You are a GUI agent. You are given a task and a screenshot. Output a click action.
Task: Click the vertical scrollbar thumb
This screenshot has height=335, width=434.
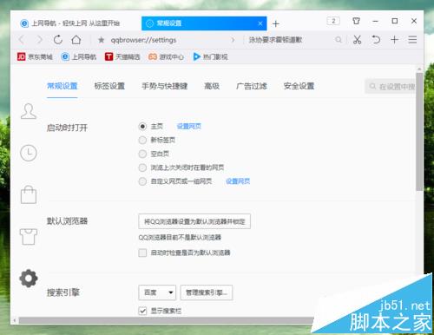coord(419,132)
